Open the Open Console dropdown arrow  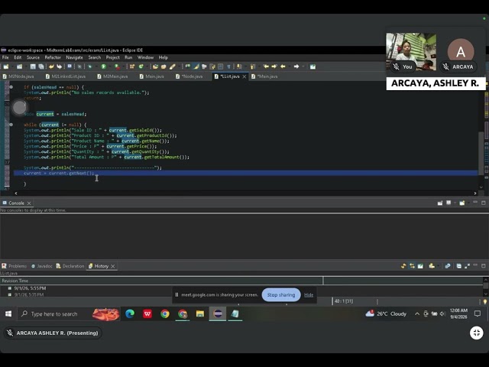pos(468,203)
